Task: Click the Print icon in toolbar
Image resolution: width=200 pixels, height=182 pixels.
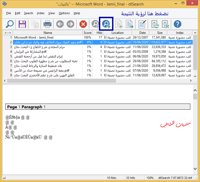Action: tap(48, 24)
